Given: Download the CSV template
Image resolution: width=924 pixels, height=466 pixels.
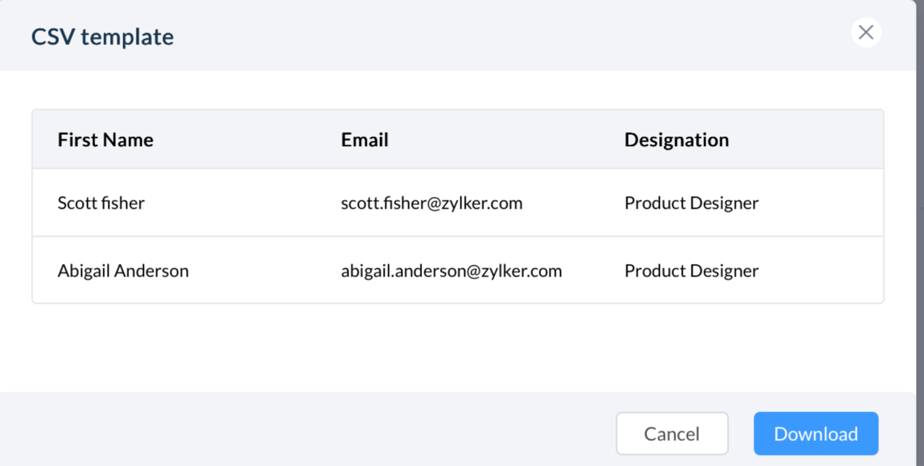Looking at the screenshot, I should pyautogui.click(x=816, y=434).
